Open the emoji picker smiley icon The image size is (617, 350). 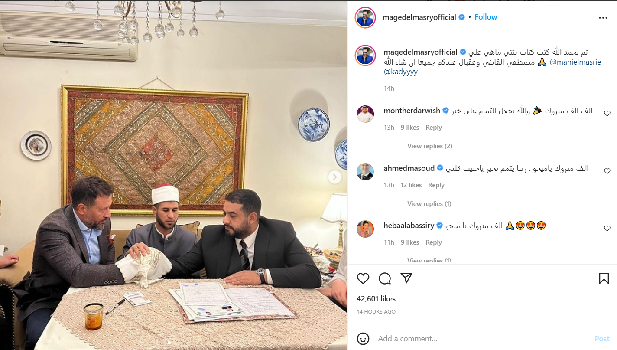pos(363,338)
